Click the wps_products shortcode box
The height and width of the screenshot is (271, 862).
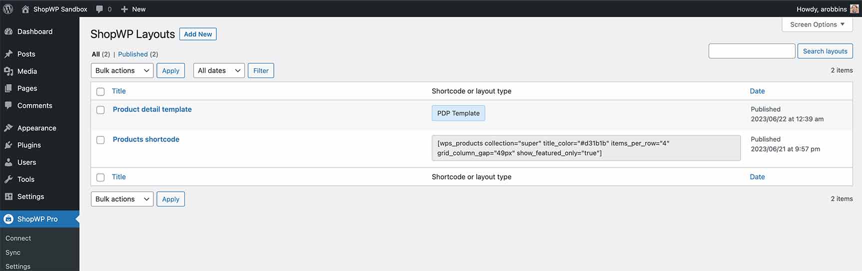click(x=586, y=148)
